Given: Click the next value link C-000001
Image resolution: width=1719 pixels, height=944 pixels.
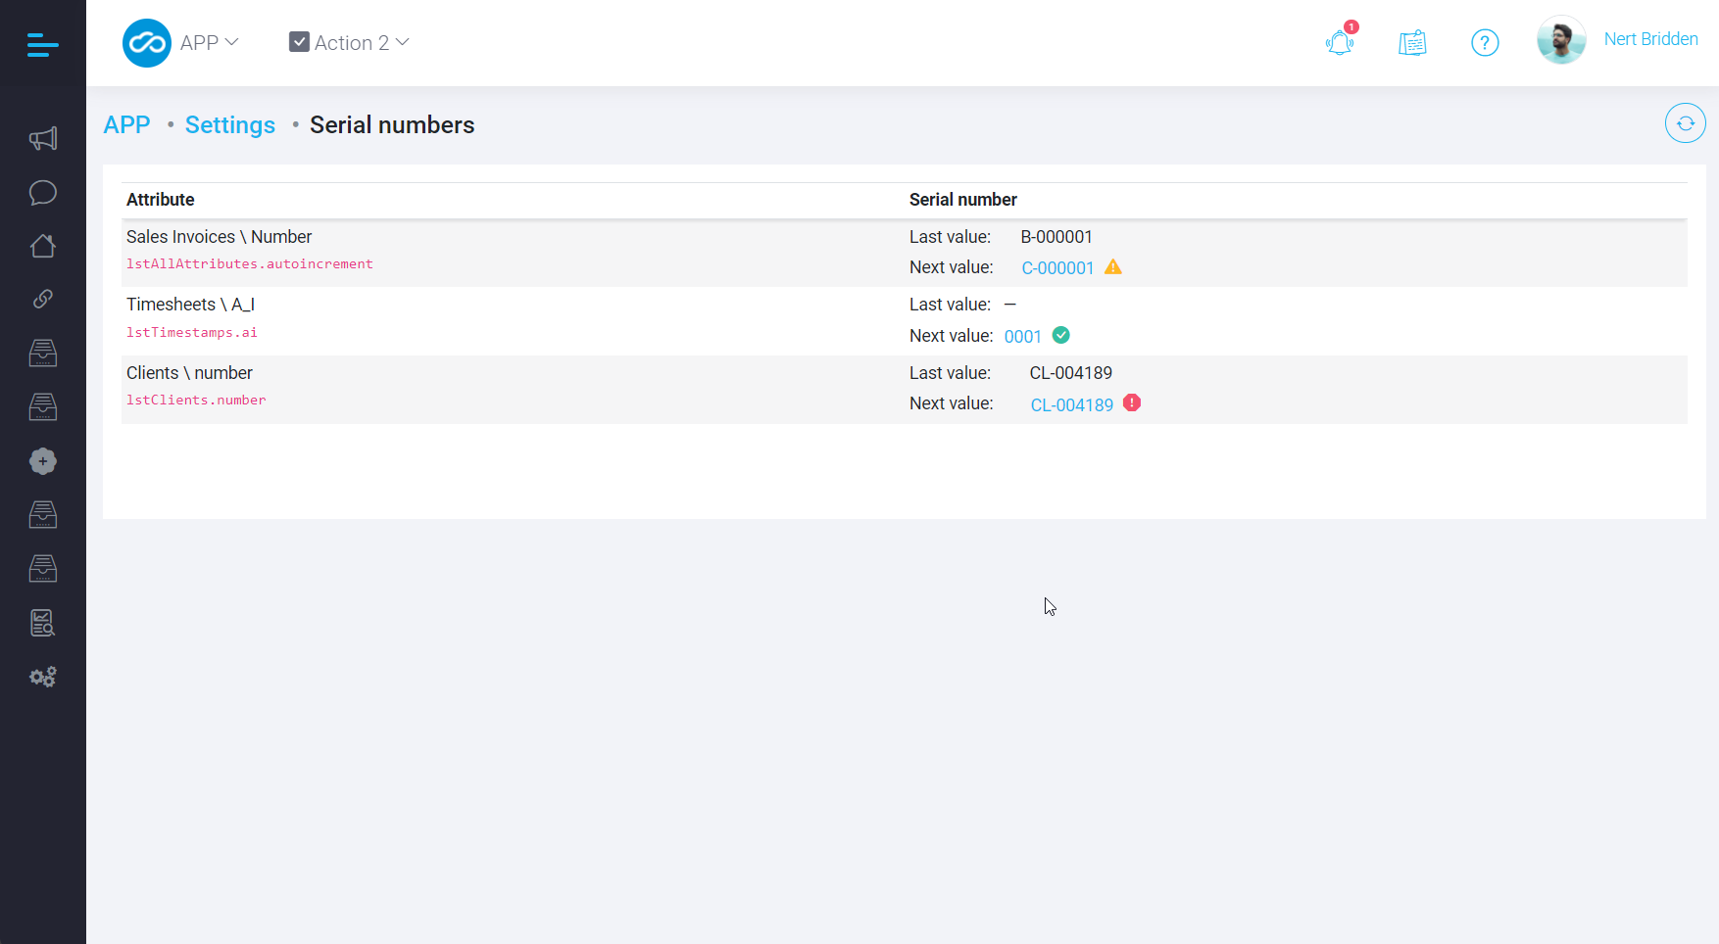Looking at the screenshot, I should [x=1056, y=267].
